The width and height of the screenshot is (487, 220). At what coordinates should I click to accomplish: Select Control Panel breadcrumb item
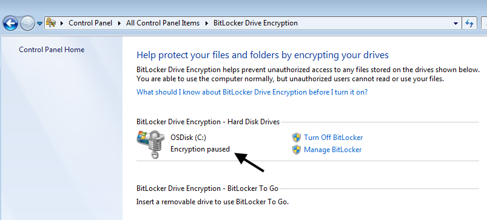pos(90,23)
